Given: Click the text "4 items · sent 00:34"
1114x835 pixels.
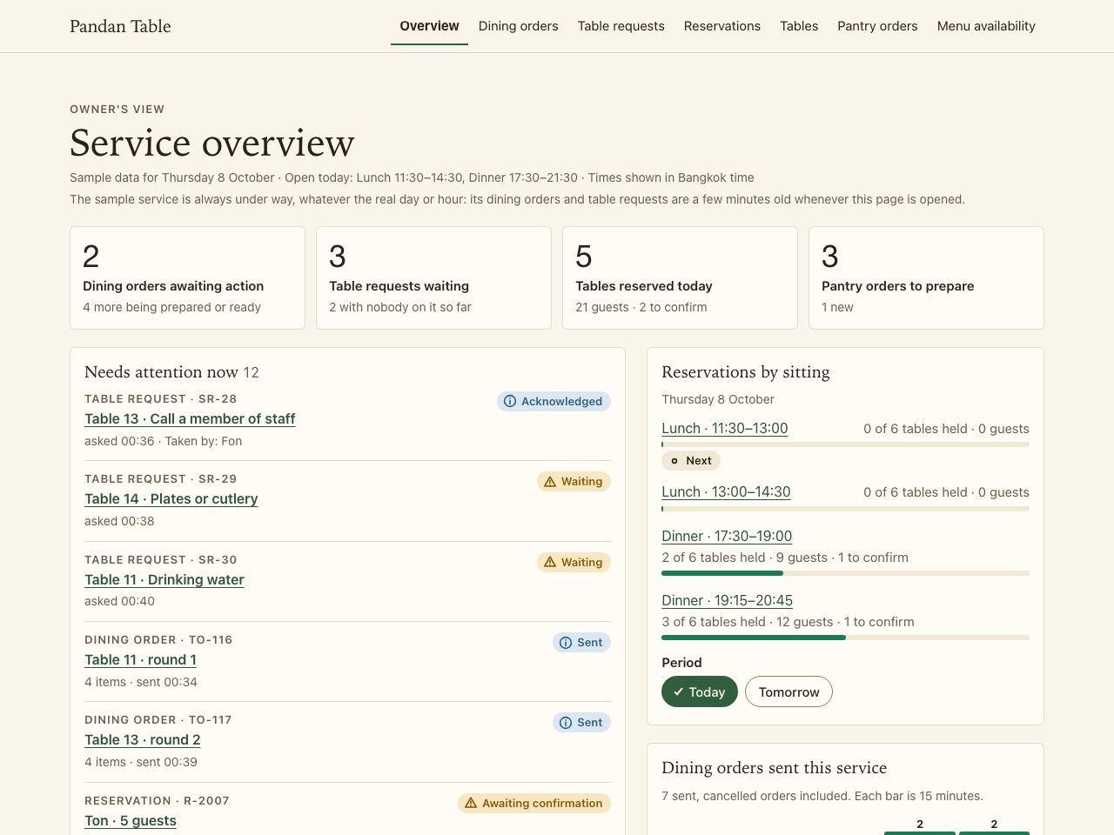Looking at the screenshot, I should pyautogui.click(x=141, y=683).
